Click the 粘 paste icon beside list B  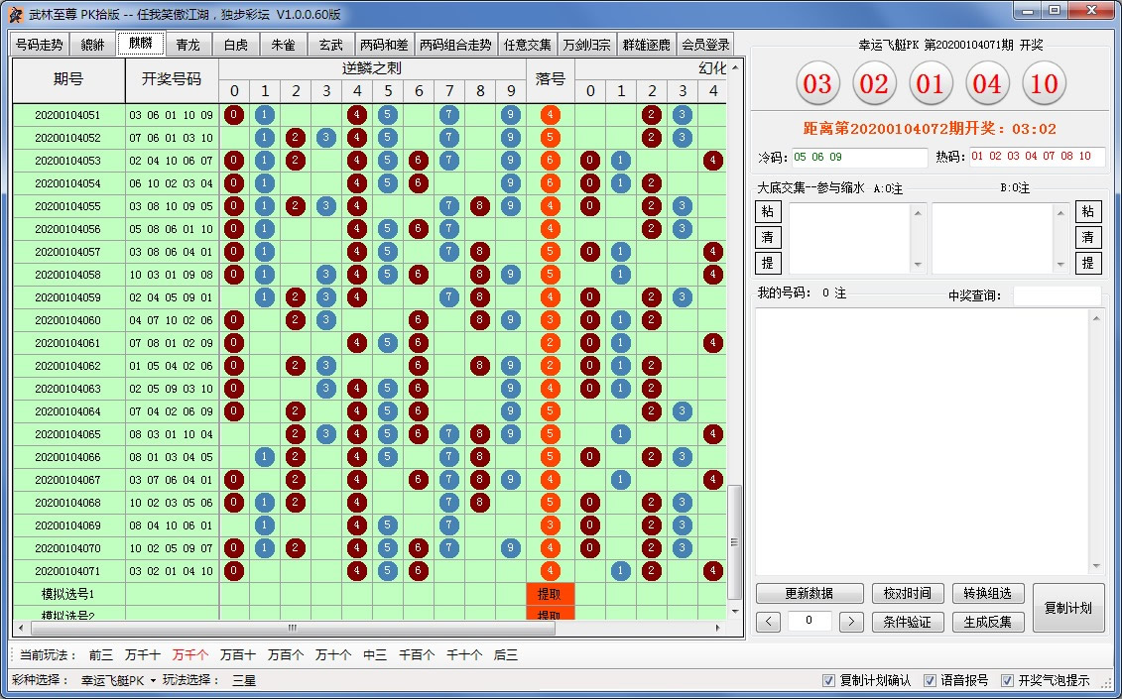1088,211
